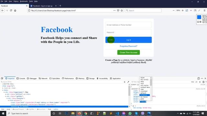Click the Password input field

coord(128,32)
